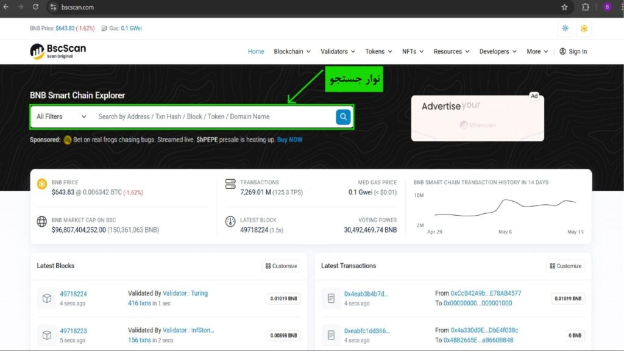Click the cube icon for block 49718224
The height and width of the screenshot is (351, 624).
point(47,298)
